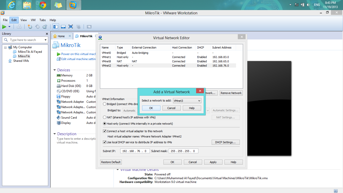The image size is (343, 193).
Task: Open the Memory device settings
Action: [66, 75]
